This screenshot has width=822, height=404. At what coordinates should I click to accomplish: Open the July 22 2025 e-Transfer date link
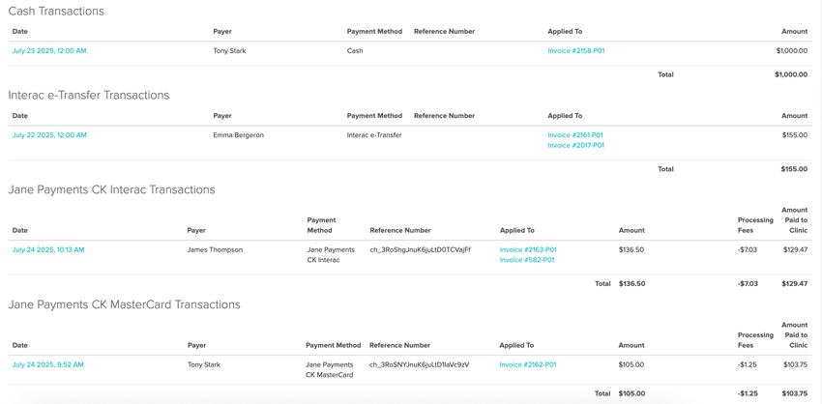(49, 135)
